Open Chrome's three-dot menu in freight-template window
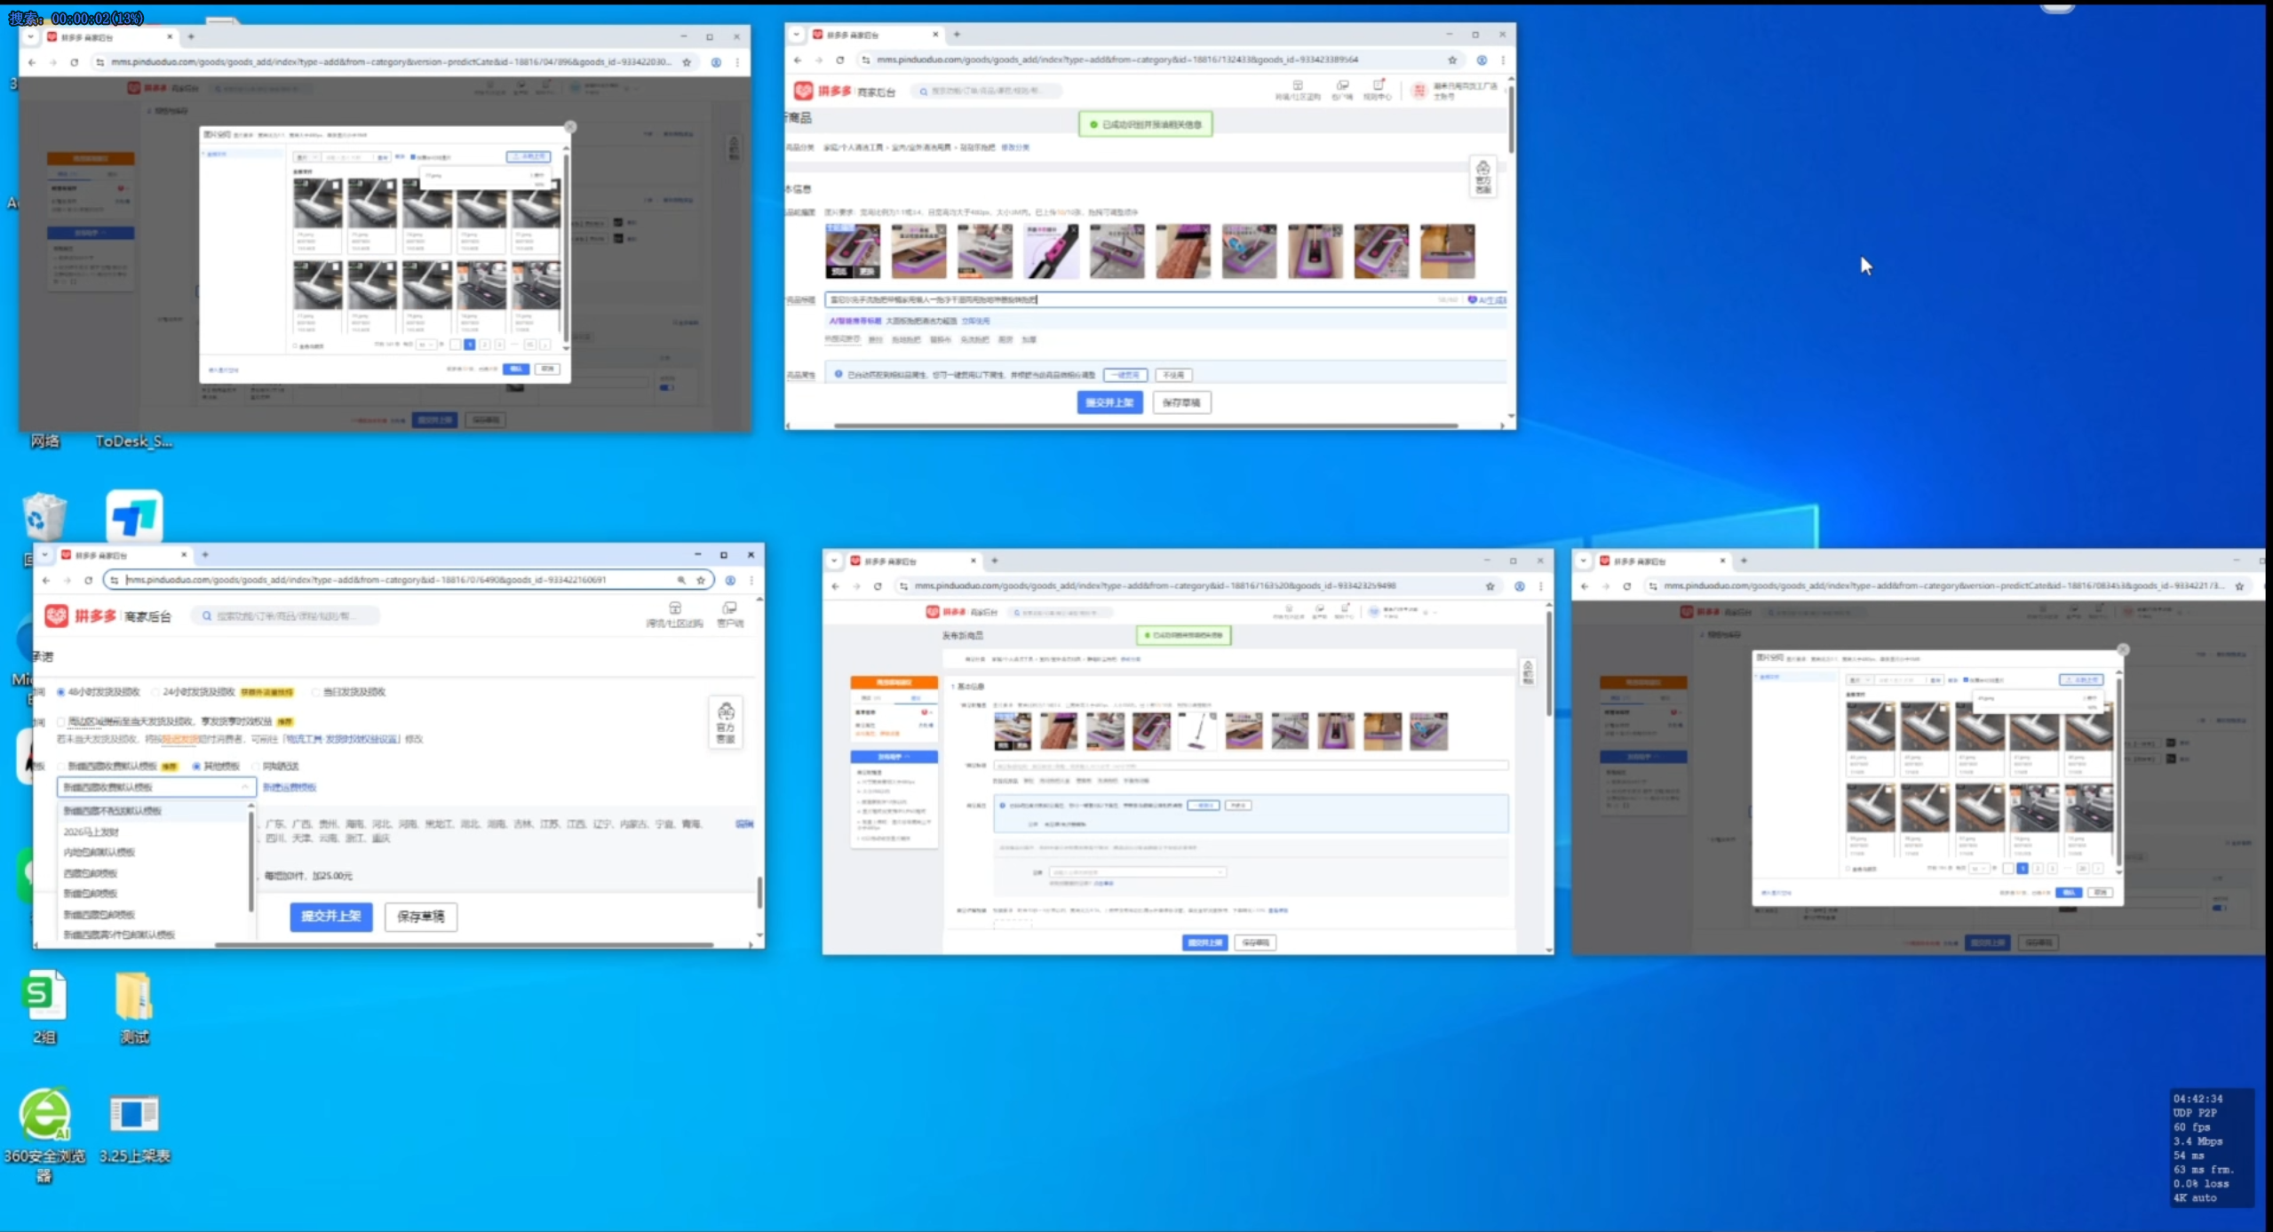 (751, 580)
